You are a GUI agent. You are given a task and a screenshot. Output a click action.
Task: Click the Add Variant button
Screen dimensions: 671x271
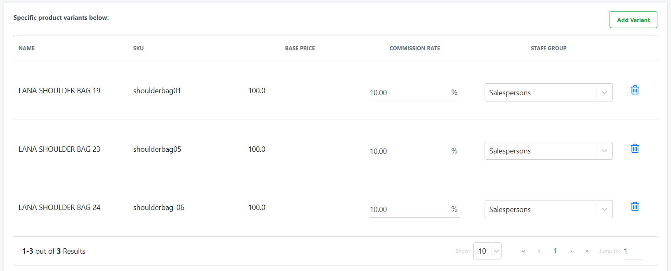click(633, 20)
